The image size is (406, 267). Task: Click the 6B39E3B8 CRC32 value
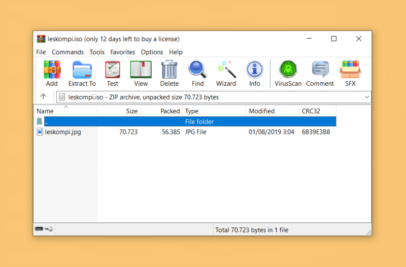click(316, 132)
